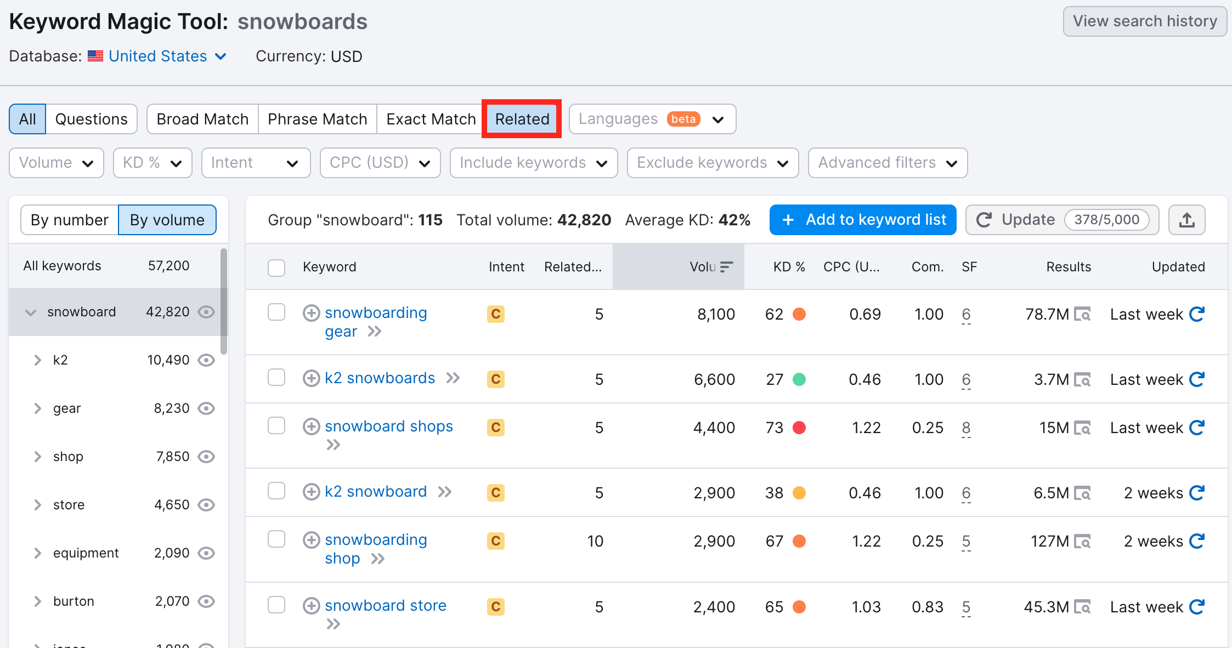Image resolution: width=1232 pixels, height=648 pixels.
Task: Open Include keywords dropdown
Action: (x=534, y=163)
